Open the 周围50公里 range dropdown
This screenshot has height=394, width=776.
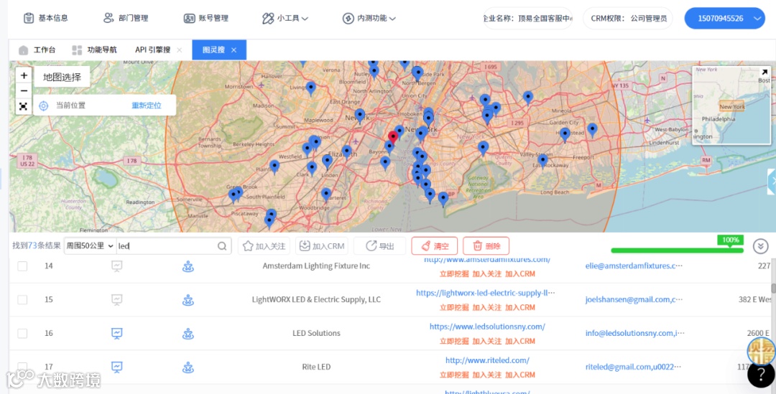pyautogui.click(x=91, y=245)
